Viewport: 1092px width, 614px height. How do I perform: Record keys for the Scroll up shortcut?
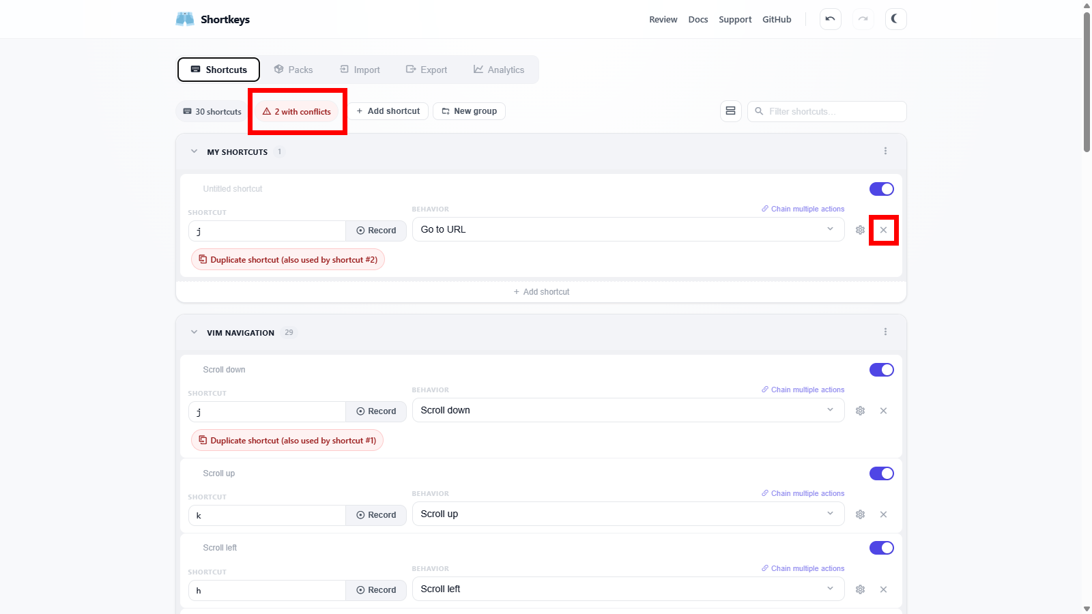[376, 515]
